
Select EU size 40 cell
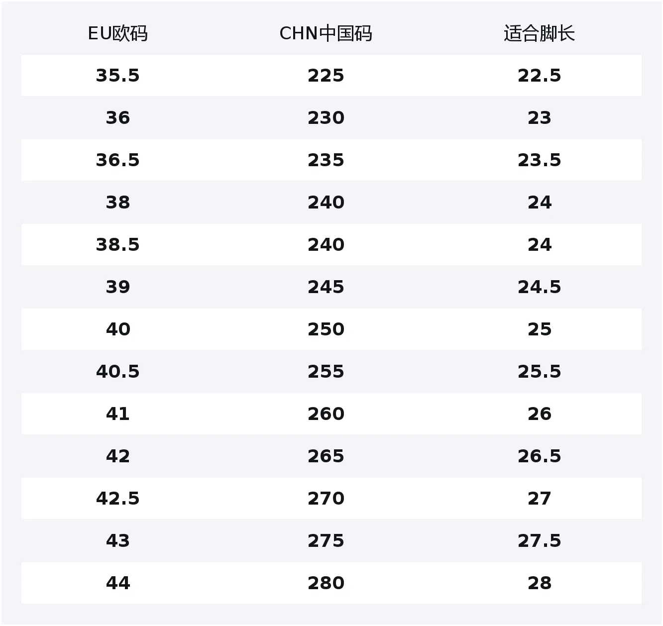(118, 329)
